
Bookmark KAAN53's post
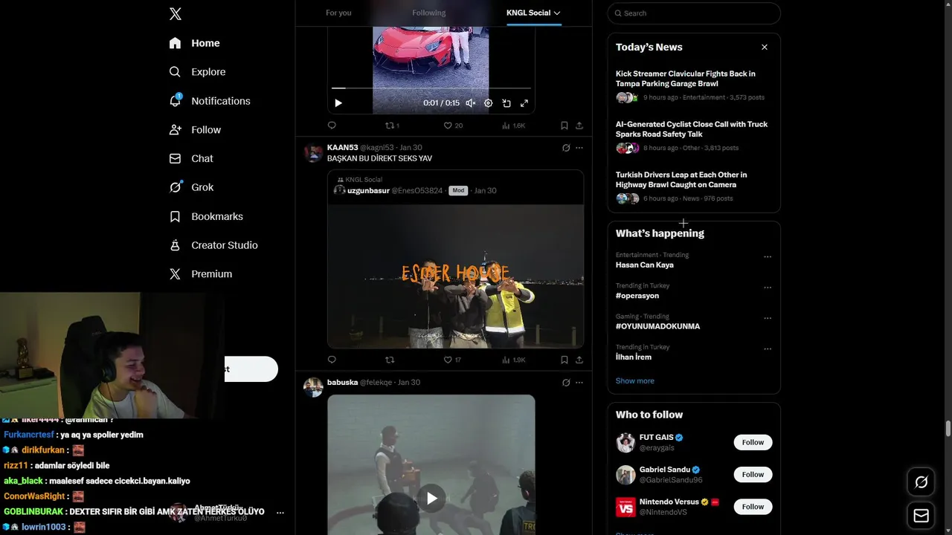565,360
